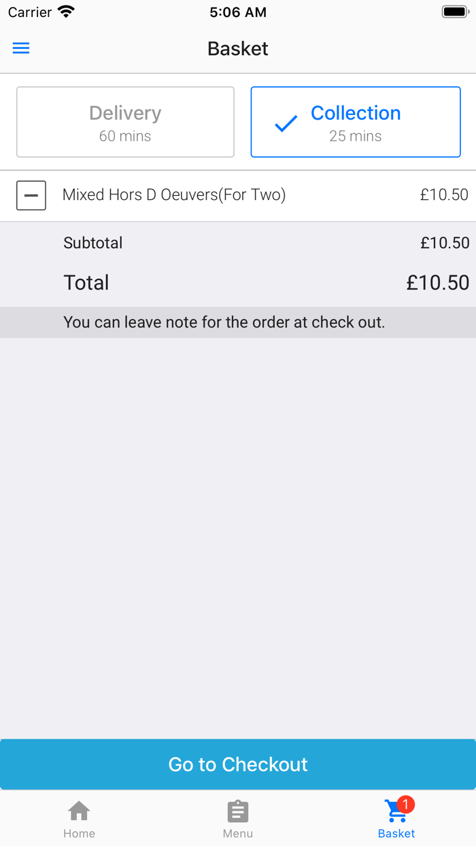Click the Mixed Hors D Oeuvers item name

[174, 195]
